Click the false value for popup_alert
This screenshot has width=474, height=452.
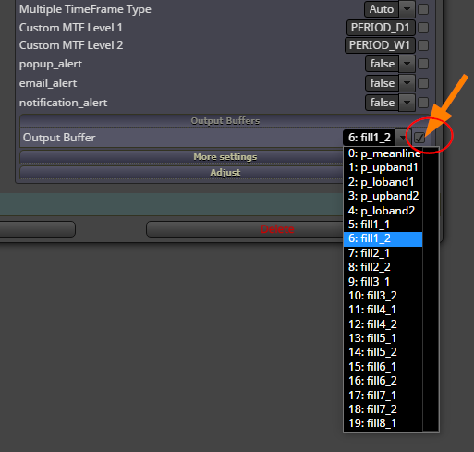click(383, 64)
